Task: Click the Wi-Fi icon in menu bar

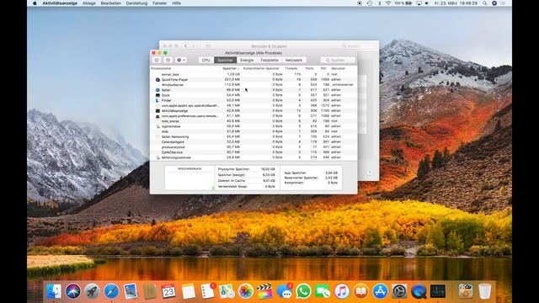Action: (388, 3)
